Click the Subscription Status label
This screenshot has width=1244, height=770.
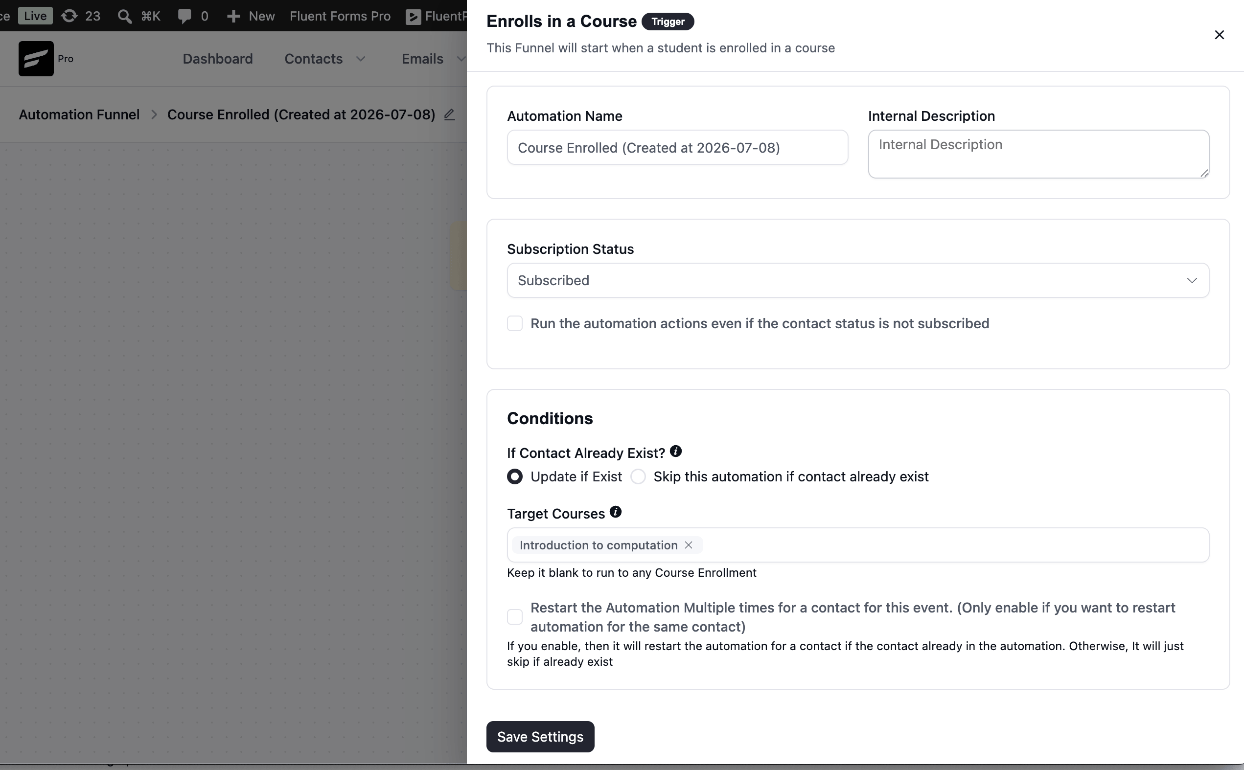pyautogui.click(x=570, y=249)
